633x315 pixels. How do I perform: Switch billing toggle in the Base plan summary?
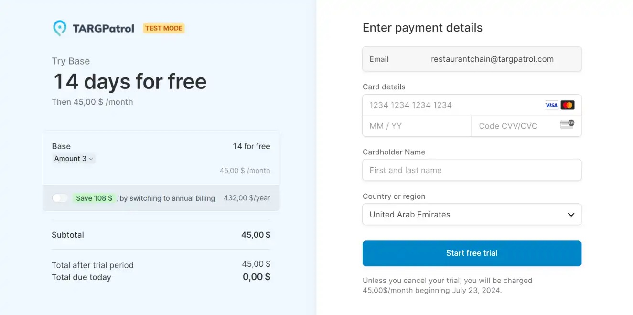click(x=60, y=197)
